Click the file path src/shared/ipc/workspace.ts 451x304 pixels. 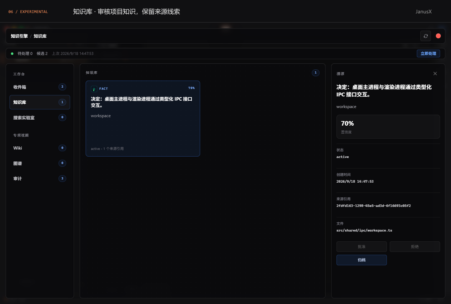(x=364, y=230)
